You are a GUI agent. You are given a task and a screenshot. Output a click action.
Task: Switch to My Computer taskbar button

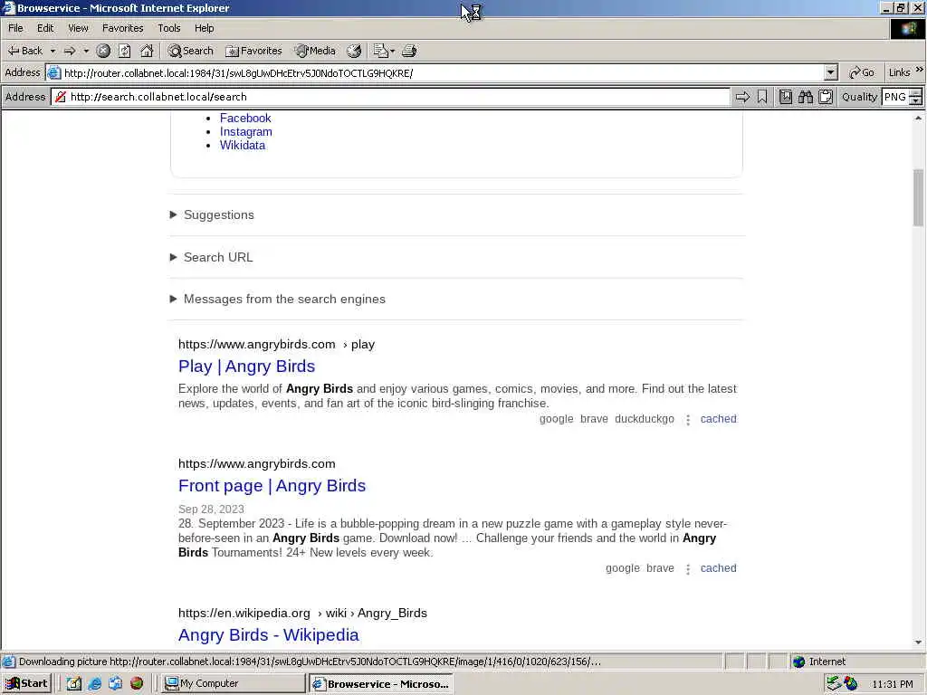[233, 684]
